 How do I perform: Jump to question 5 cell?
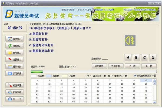click(85, 80)
